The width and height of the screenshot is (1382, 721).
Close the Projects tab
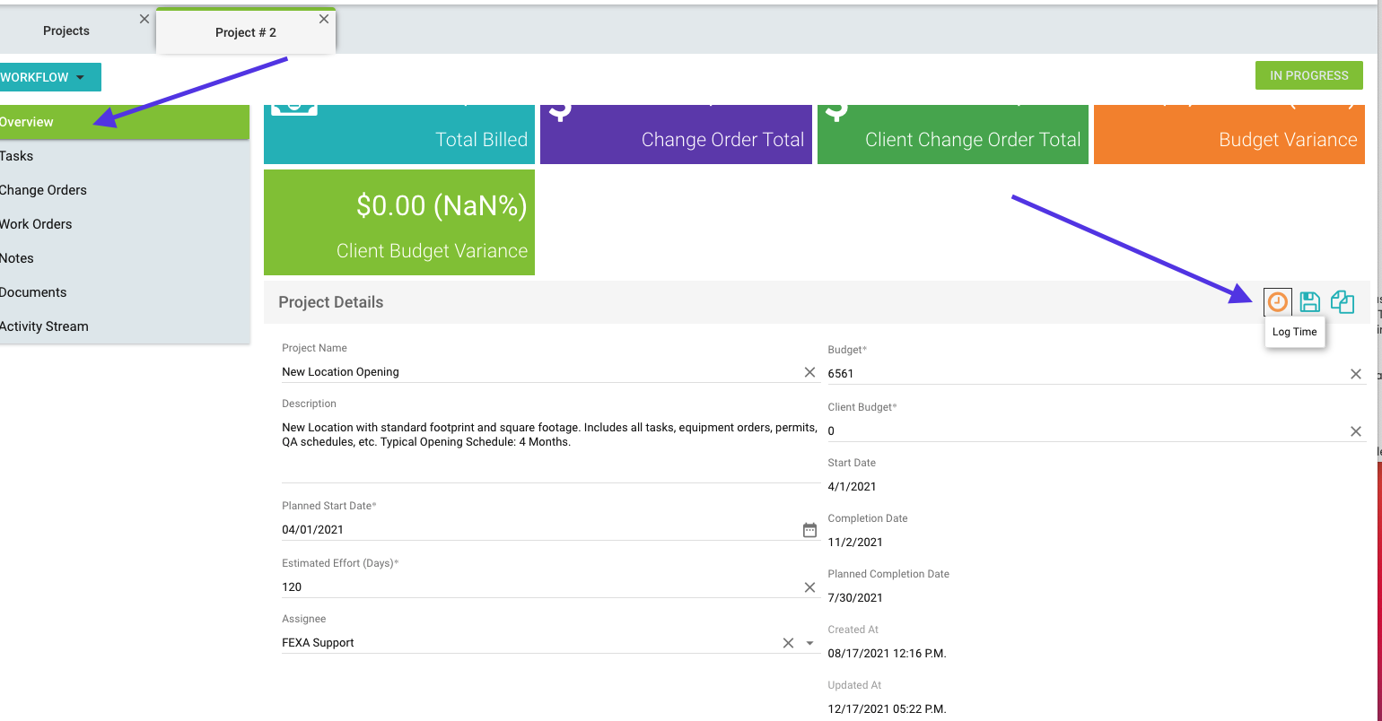(144, 19)
